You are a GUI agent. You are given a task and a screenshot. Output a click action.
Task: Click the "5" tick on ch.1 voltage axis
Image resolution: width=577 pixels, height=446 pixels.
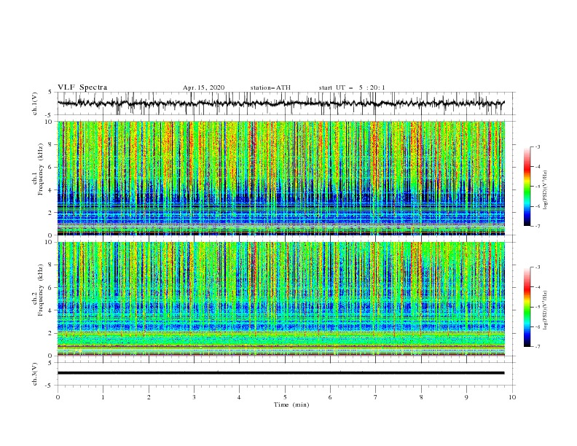[x=51, y=93]
